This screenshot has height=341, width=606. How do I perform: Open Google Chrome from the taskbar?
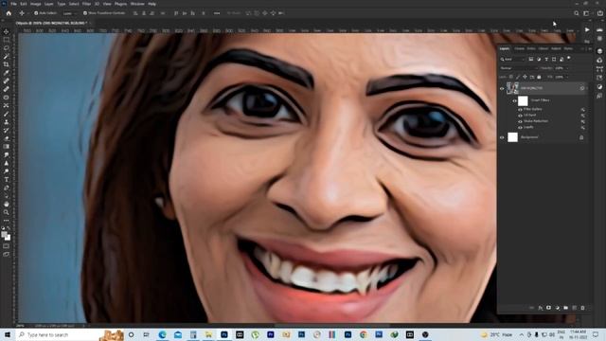coord(364,334)
